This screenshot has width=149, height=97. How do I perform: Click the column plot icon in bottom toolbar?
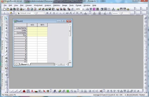[x=24, y=91]
